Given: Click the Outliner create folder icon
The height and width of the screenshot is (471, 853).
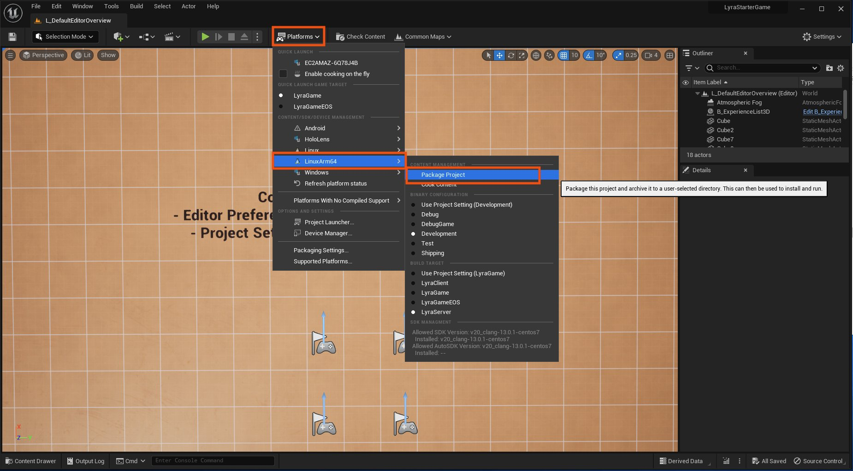Looking at the screenshot, I should tap(829, 68).
